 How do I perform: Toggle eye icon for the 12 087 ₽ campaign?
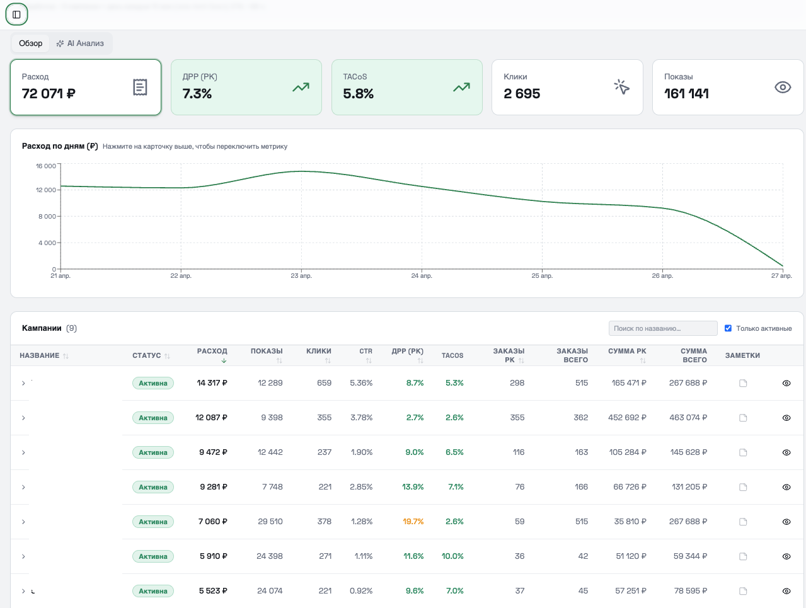[x=786, y=418]
